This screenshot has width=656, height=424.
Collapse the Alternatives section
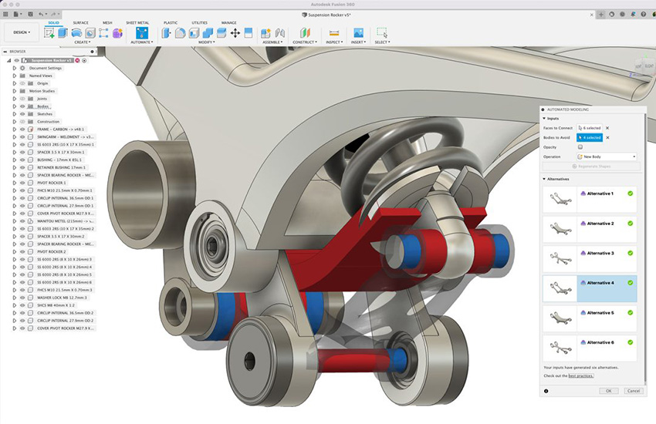544,179
